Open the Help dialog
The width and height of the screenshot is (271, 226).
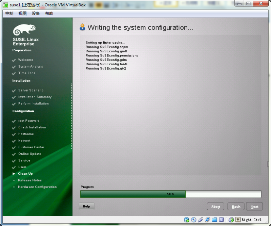click(86, 206)
